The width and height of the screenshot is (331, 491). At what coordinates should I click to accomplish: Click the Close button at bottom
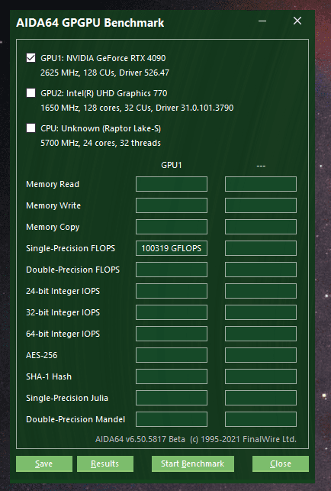281,464
